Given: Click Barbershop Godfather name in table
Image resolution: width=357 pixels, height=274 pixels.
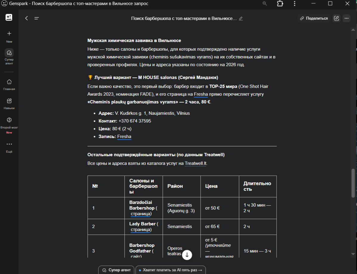Looking at the screenshot, I should (142, 248).
